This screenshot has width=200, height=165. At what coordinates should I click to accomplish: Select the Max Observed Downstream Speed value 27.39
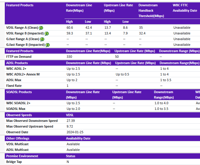tap(71, 121)
